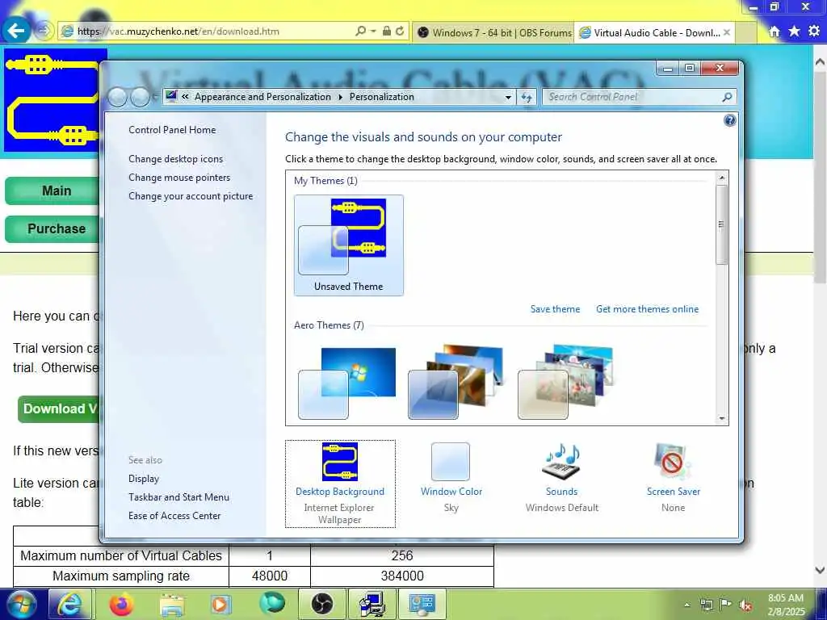Click the green Download button on webpage
Screen dimensions: 827x620
58,409
